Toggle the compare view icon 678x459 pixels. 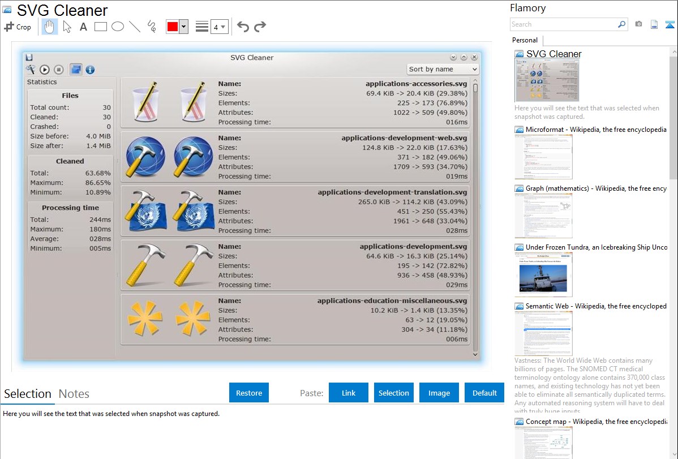point(76,70)
